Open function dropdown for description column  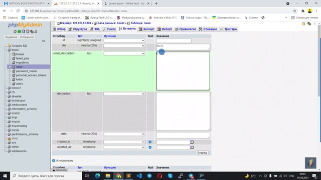pyautogui.click(x=124, y=94)
